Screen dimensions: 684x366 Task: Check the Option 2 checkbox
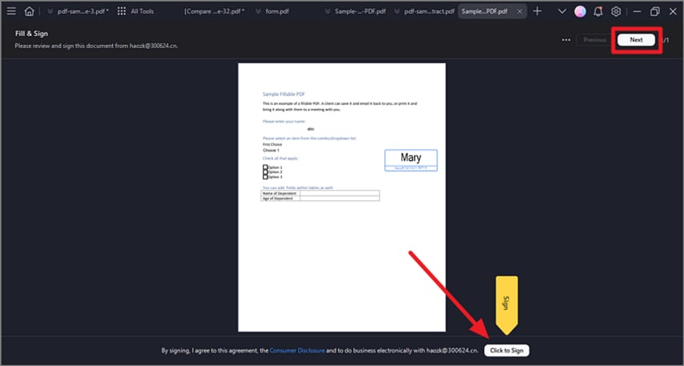pos(265,172)
